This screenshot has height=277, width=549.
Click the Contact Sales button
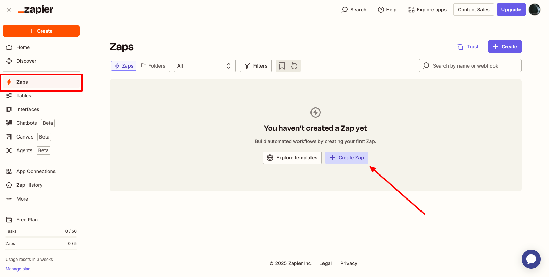pyautogui.click(x=474, y=10)
